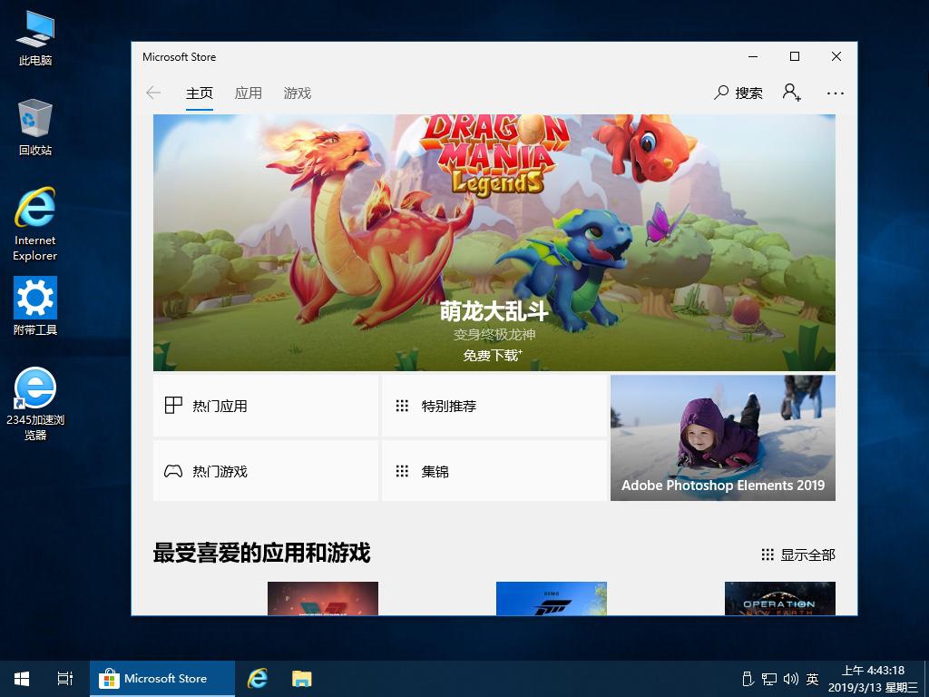Click the 最受喜爱的应用和游戏 heading
The image size is (929, 697).
point(261,553)
